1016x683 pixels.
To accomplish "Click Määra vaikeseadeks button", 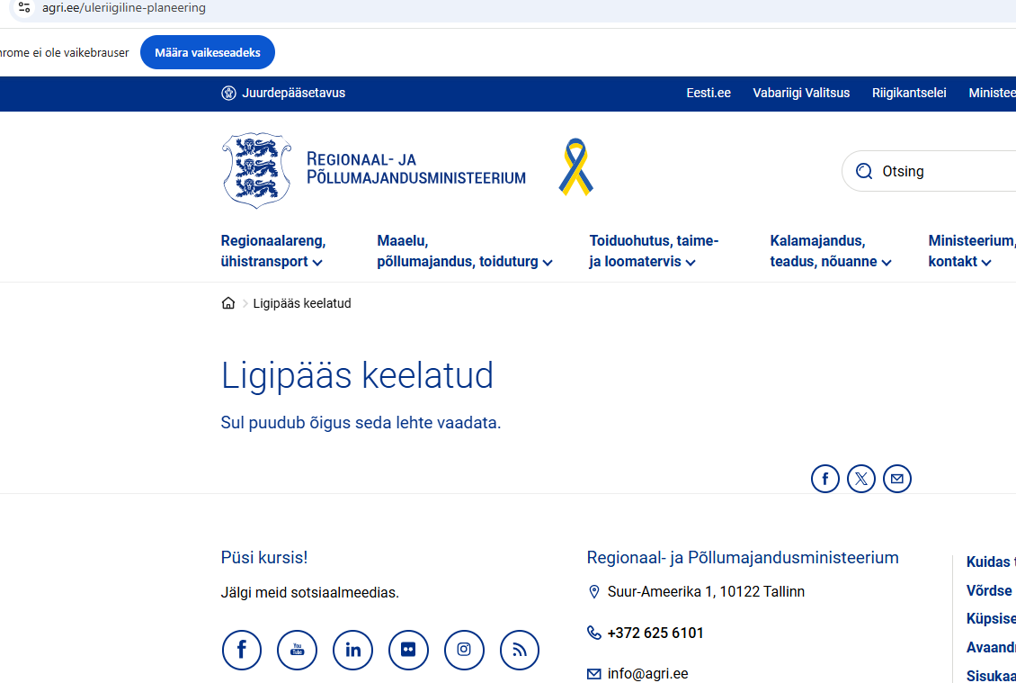I will pyautogui.click(x=208, y=52).
